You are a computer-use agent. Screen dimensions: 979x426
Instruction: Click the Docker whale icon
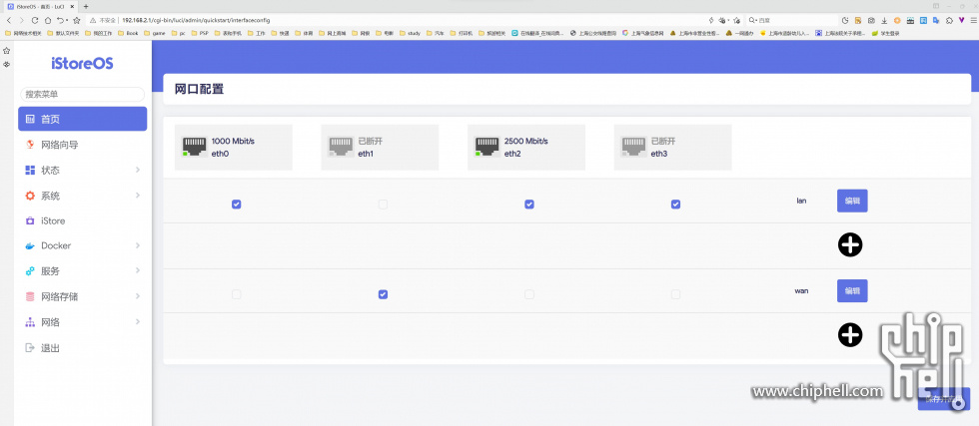(30, 246)
